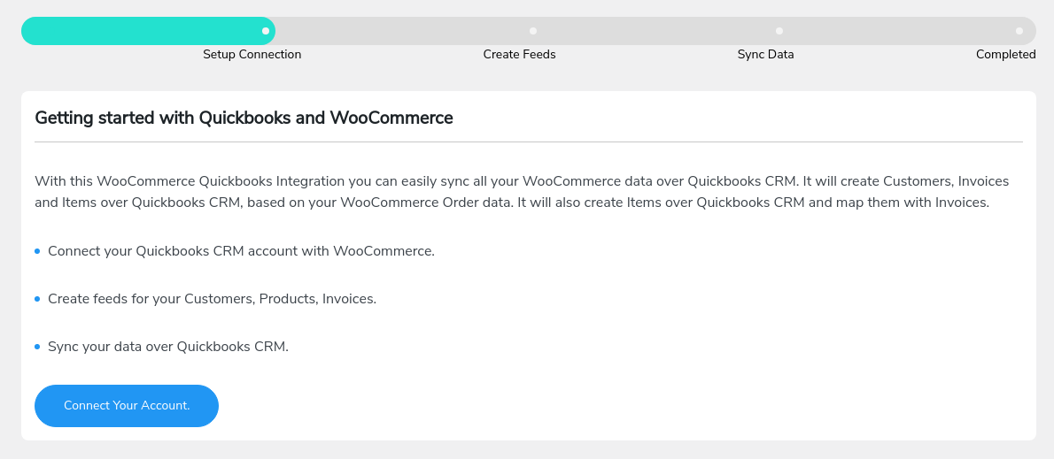Click the heading Getting started with Quickbooks and WooCommerce
The image size is (1054, 459).
[244, 119]
